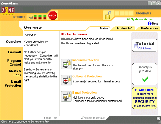Minimize the ZoneAlarm window

(149, 3)
